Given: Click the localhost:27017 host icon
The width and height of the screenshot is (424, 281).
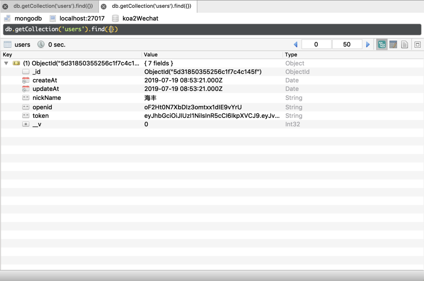Looking at the screenshot, I should tap(53, 18).
